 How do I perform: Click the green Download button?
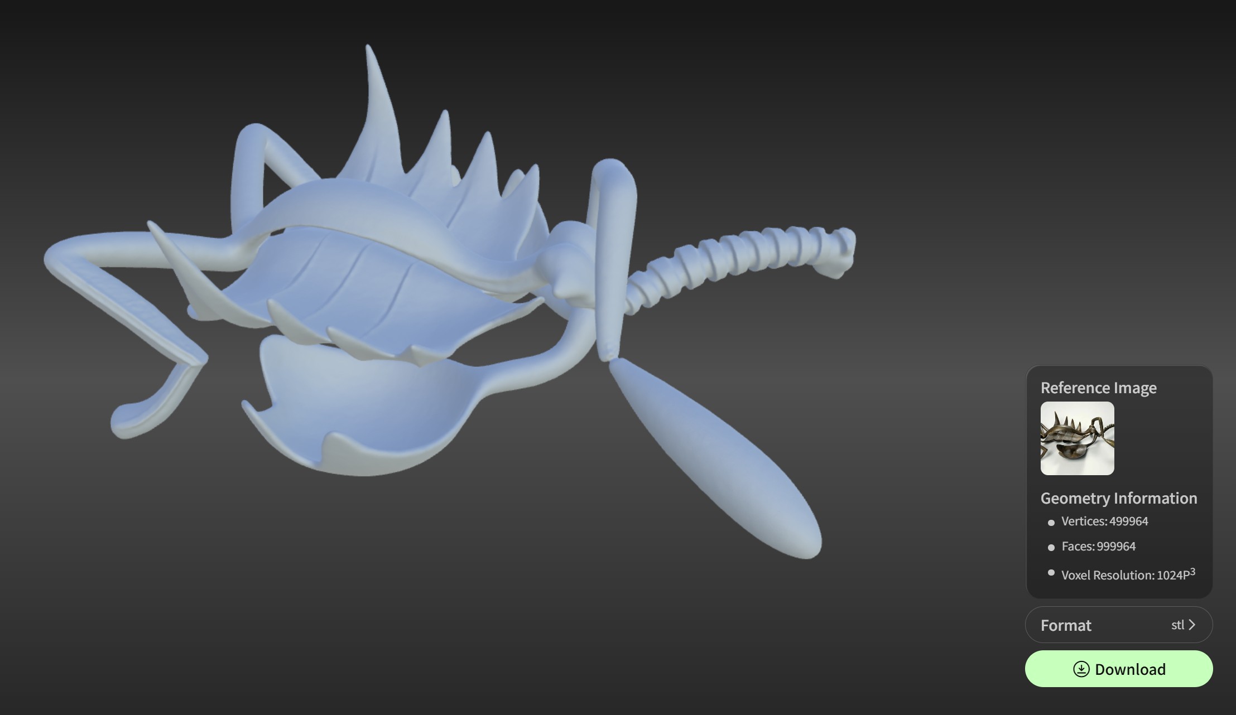click(x=1118, y=669)
